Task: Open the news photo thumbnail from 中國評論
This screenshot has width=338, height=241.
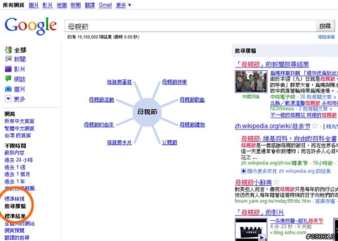Action: (x=251, y=82)
